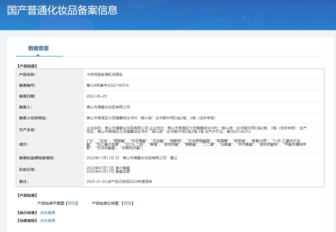
Task: Click the 备案人 value 佛山市倩碧化妆品有限公司
Action: click(x=108, y=107)
